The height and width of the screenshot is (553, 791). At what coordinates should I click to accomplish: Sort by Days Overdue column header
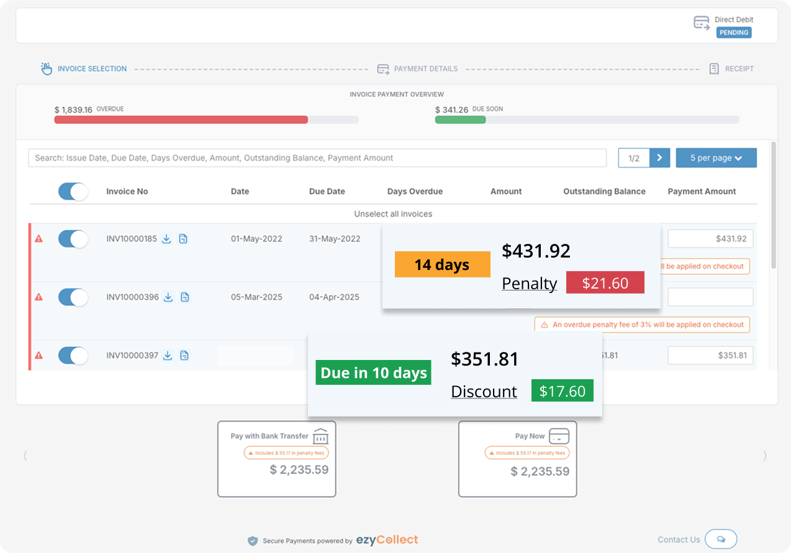point(415,191)
